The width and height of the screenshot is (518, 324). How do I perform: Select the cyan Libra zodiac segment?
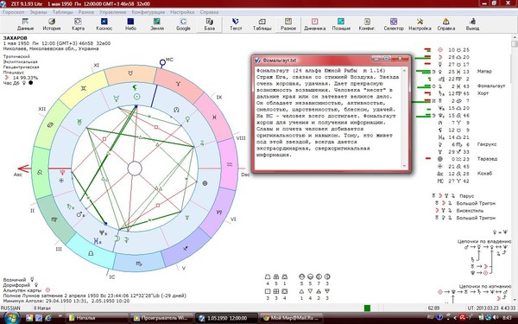[90, 252]
